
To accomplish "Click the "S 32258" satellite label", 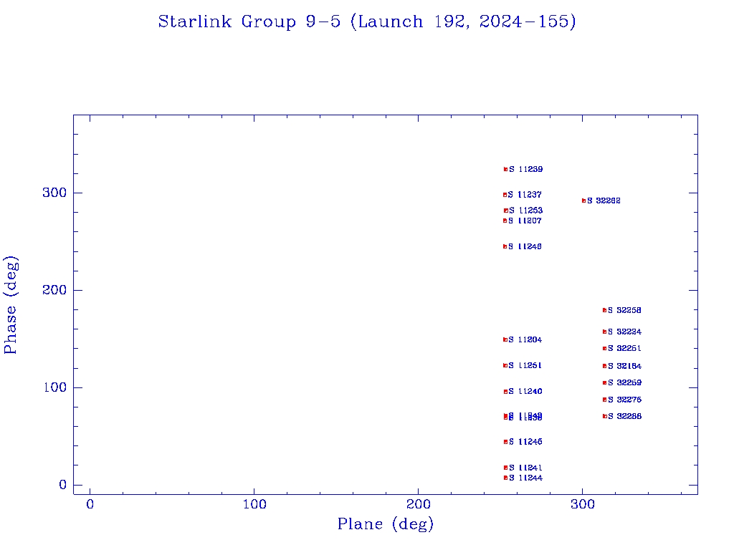I will pyautogui.click(x=624, y=311).
